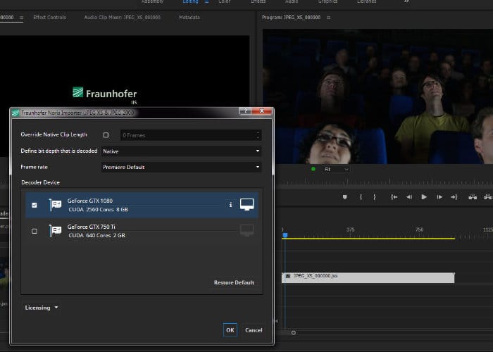Click the Mark Out brace icon
This screenshot has width=493, height=352.
(375, 197)
